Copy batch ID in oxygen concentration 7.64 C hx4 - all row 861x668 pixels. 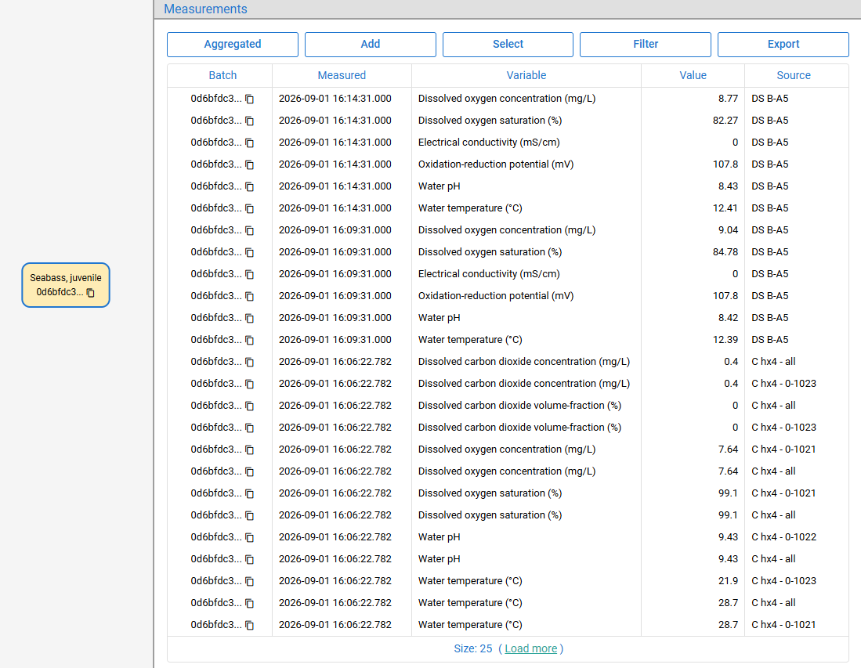point(249,472)
